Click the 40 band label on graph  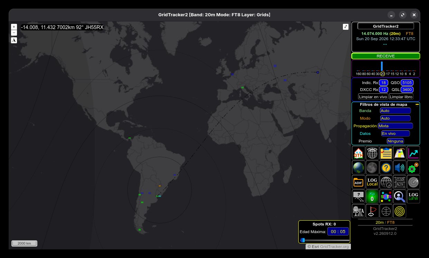coord(373,74)
